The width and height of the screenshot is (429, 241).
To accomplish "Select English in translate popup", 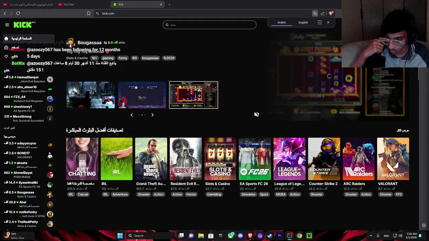I will point(303,22).
